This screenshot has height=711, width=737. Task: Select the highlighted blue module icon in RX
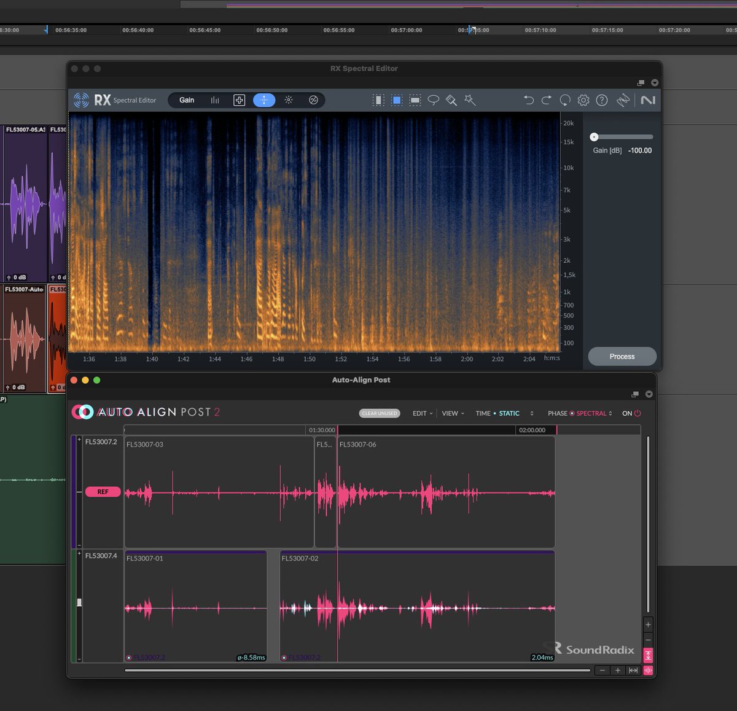coord(264,100)
